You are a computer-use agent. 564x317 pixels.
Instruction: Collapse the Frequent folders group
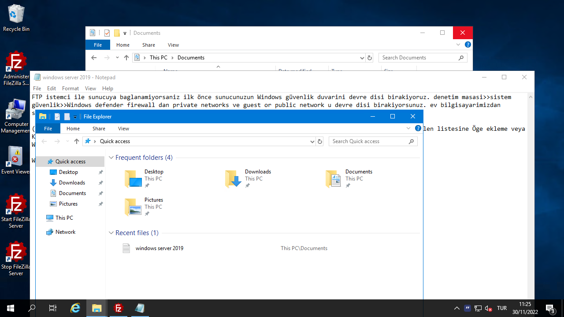click(x=111, y=158)
